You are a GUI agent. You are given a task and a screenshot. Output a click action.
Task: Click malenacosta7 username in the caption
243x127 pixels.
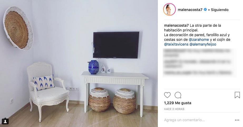coord(176,25)
